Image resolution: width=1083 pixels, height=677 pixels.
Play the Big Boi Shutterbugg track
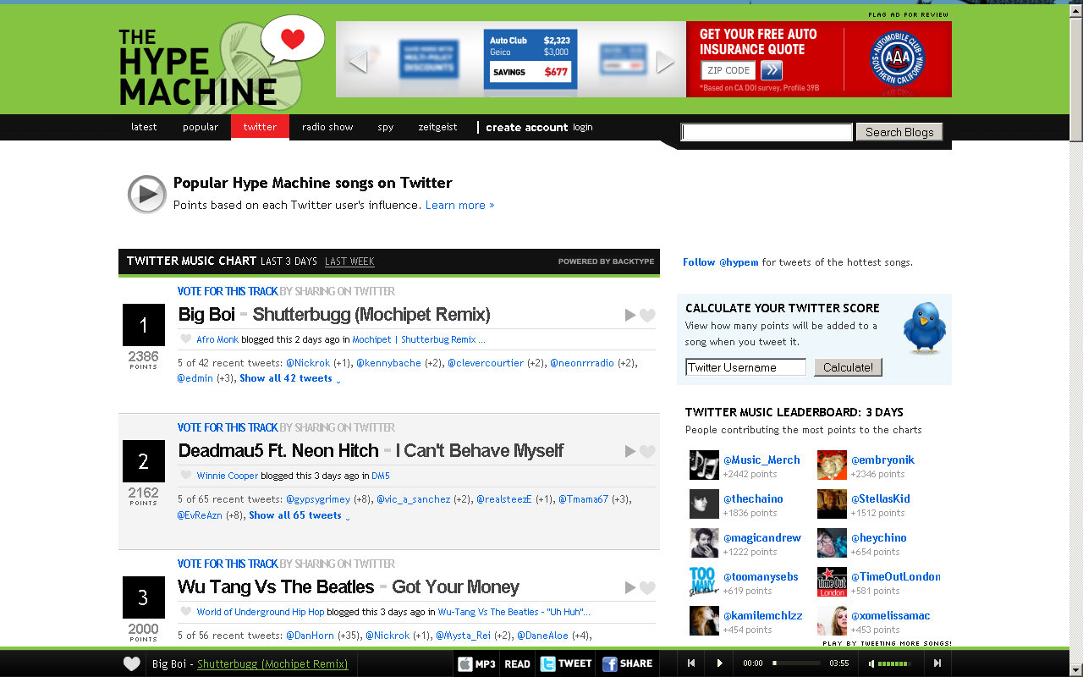coord(629,316)
